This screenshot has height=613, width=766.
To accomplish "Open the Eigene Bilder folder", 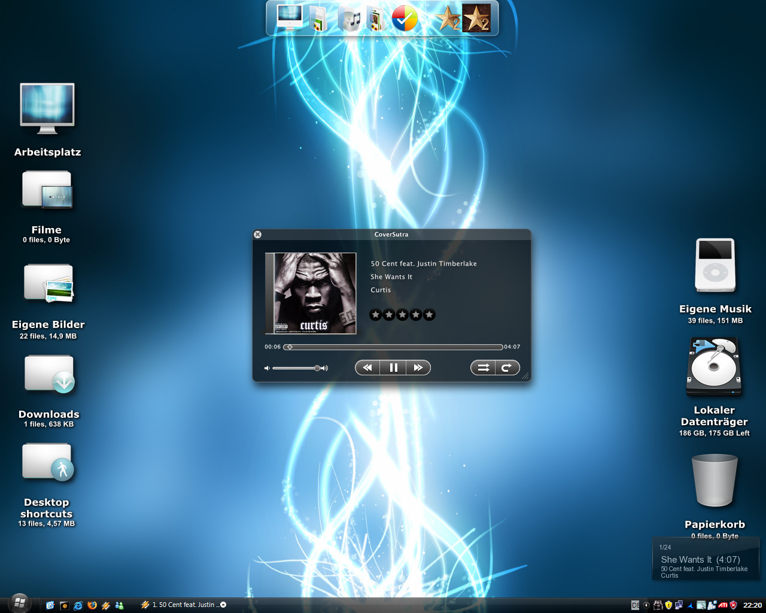I will [48, 283].
